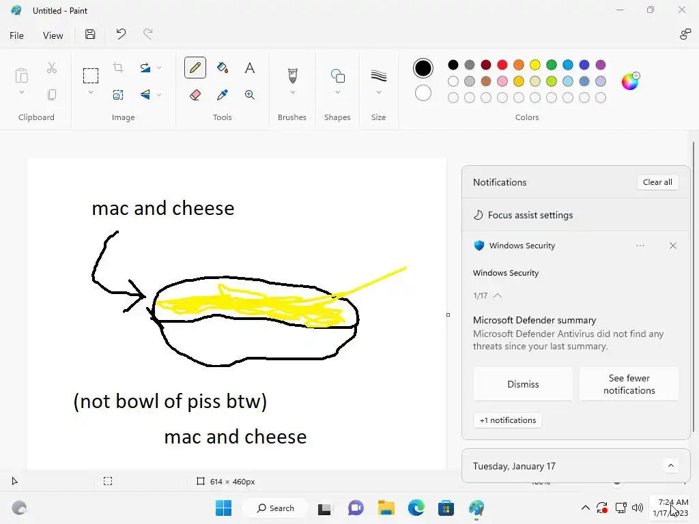Collapse the Tuesday, January 17 calendar
This screenshot has width=699, height=524.
coord(671,465)
